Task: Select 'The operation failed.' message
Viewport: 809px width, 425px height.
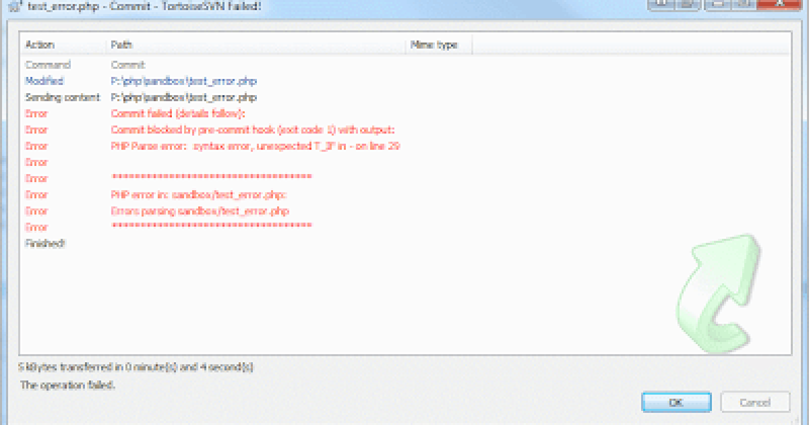Action: pos(67,385)
